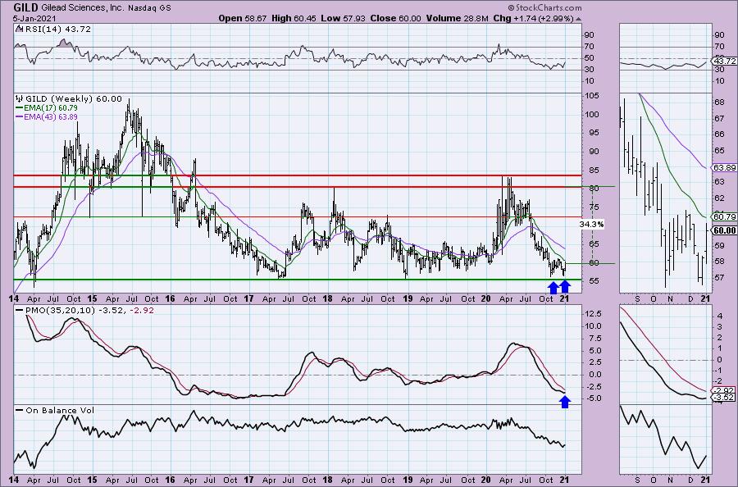Viewport: 738px width, 487px height.
Task: Click the 43.72 RSI value tag in the right panel
Action: coord(725,61)
